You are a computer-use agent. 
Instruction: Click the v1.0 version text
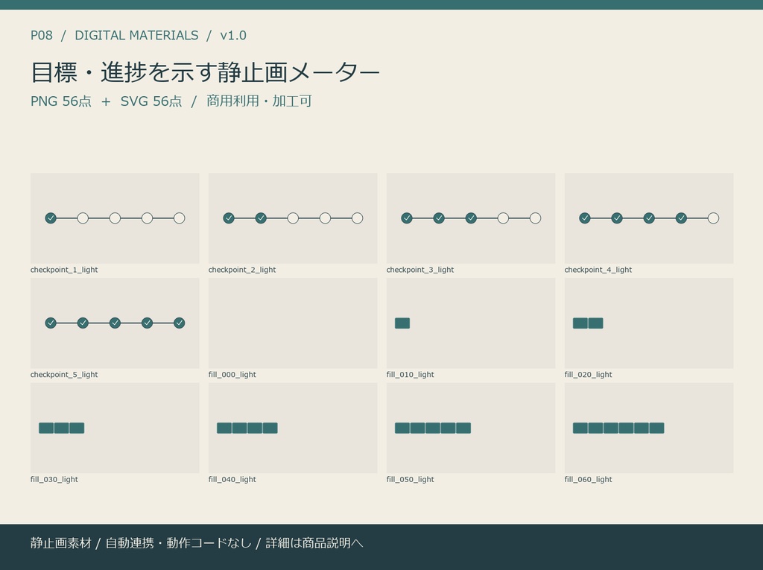[233, 36]
